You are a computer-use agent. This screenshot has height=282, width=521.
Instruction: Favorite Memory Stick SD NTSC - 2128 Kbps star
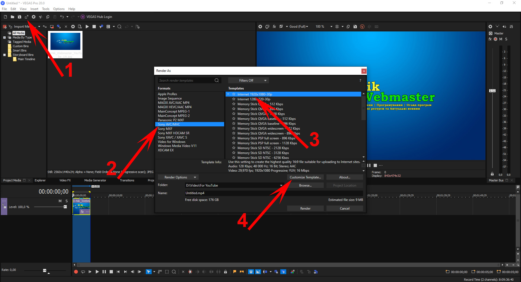(x=234, y=148)
